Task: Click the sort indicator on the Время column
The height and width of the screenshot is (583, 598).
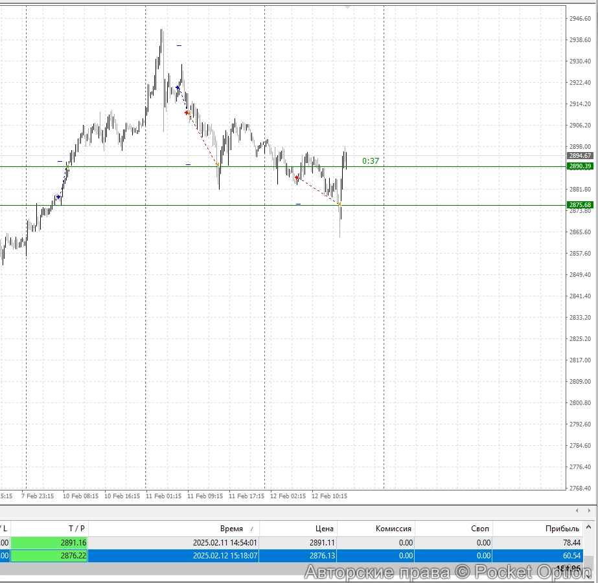Action: [251, 528]
